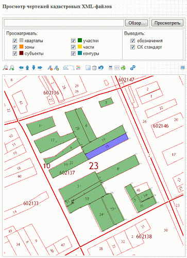187x258 pixels.
Task: Click the blue undo arrow icon
Action: [101, 68]
